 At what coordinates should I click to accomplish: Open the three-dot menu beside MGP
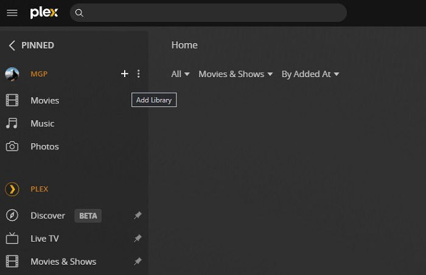pos(139,73)
